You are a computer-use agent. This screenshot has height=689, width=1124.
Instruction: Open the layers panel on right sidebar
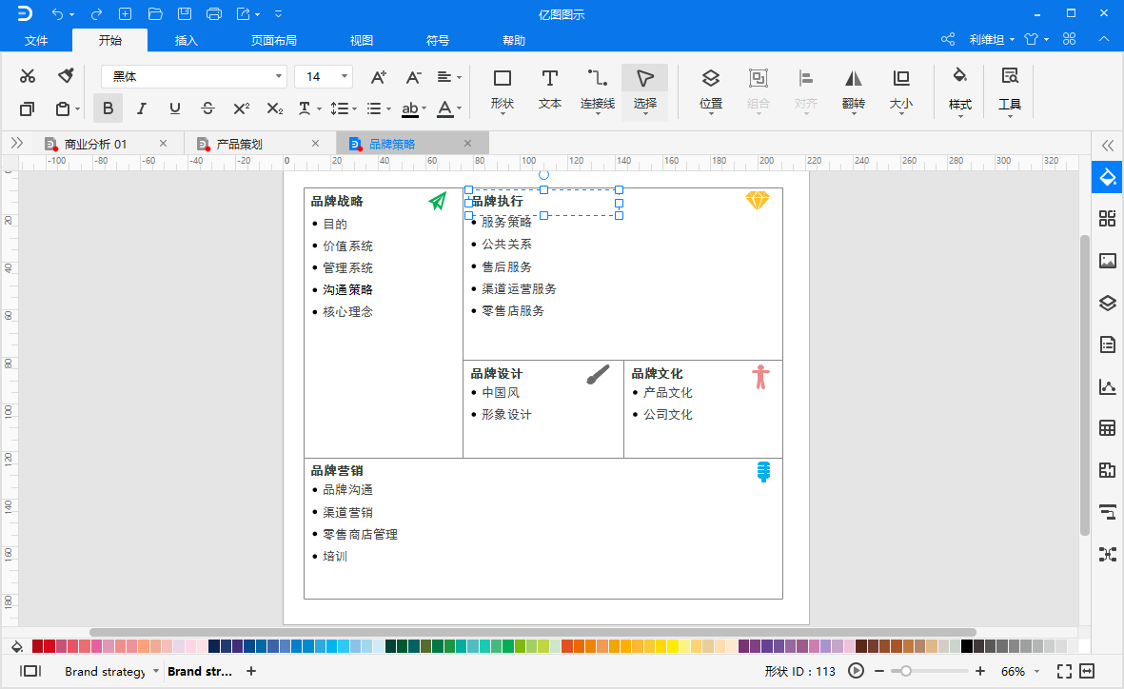(1108, 303)
